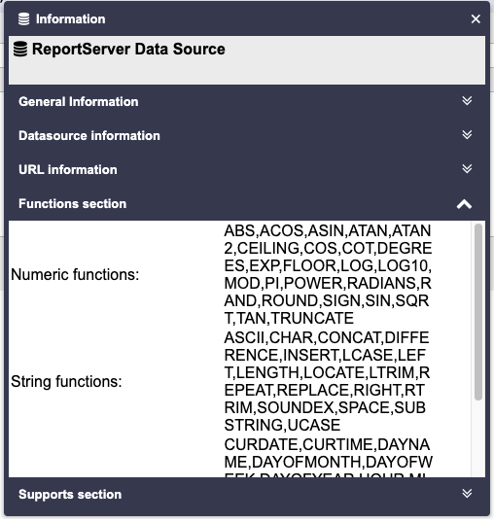Expand Supports section using its chevron

pos(467,494)
